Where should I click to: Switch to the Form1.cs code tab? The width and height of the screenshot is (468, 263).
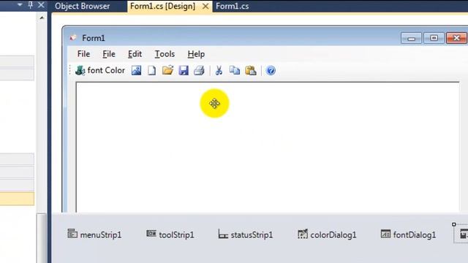(x=233, y=6)
